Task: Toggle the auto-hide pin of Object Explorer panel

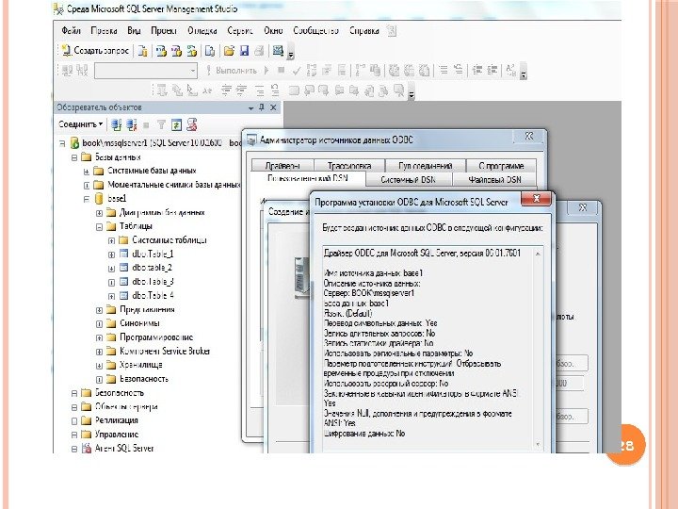Action: (261, 107)
